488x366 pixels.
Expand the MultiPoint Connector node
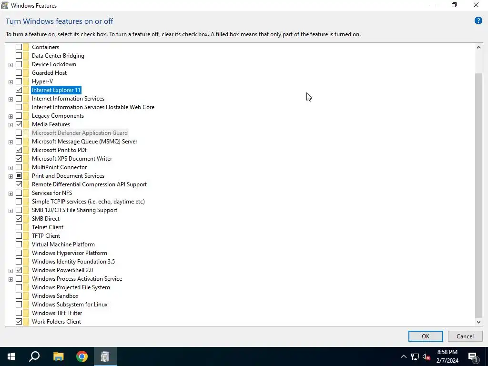point(10,168)
